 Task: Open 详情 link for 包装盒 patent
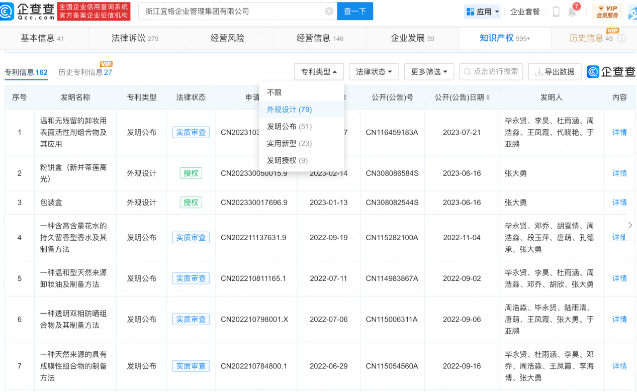click(619, 203)
